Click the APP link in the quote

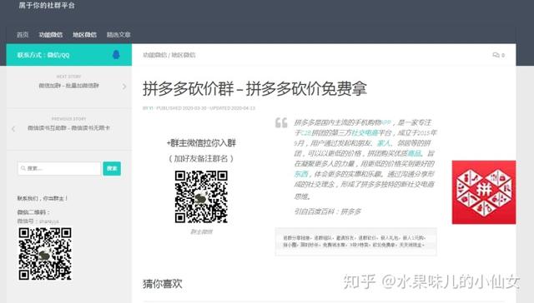click(x=386, y=122)
